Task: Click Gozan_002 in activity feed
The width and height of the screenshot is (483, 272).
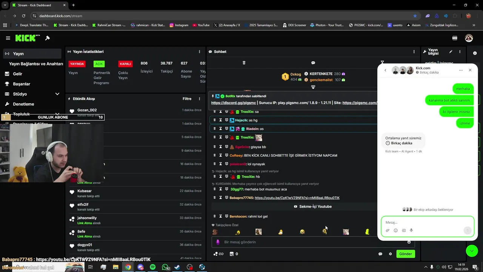Action: [87, 110]
